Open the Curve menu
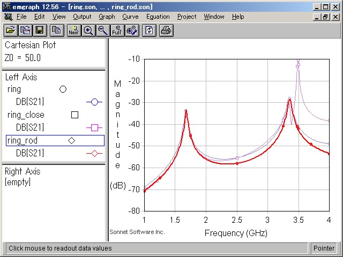The width and height of the screenshot is (343, 257). point(130,17)
